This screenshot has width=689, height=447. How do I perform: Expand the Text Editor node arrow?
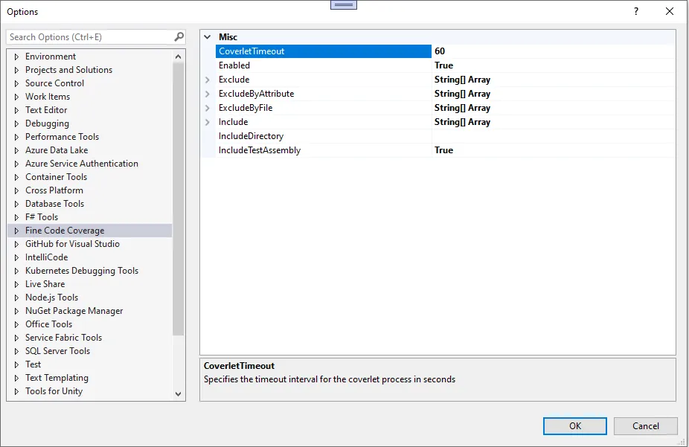[x=17, y=110]
